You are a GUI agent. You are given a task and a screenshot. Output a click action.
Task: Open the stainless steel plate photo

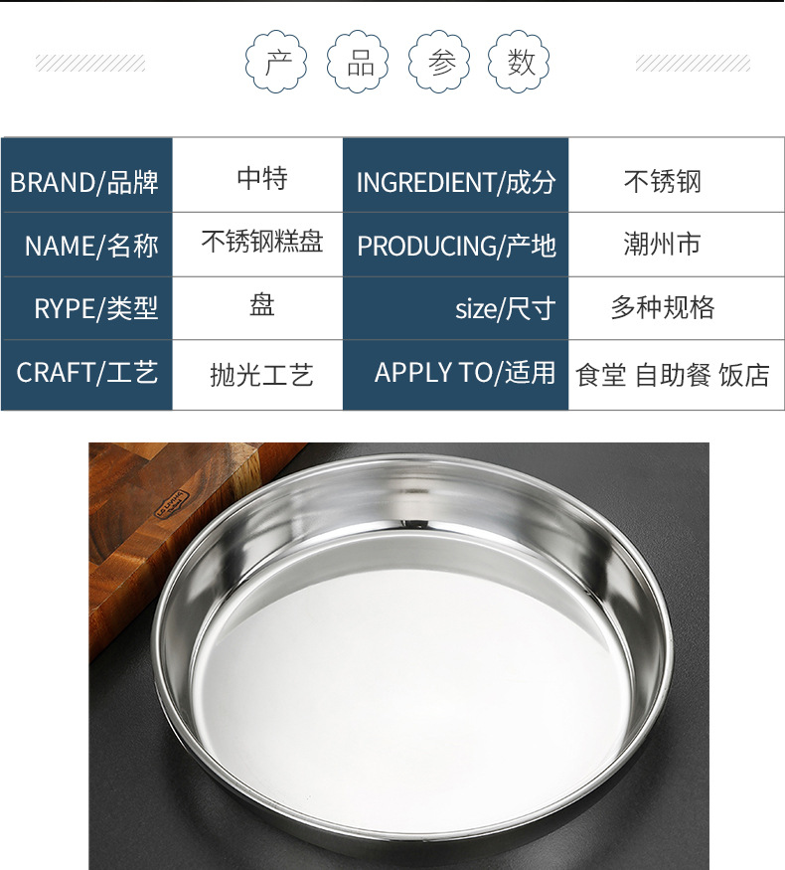coord(399,656)
